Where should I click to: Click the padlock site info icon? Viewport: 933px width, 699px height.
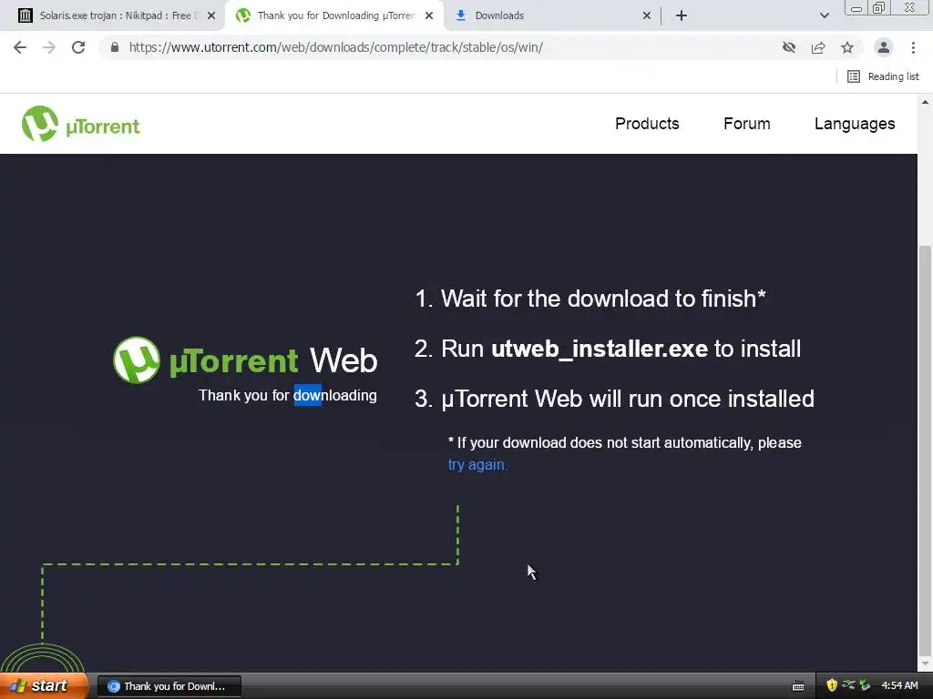tap(115, 47)
